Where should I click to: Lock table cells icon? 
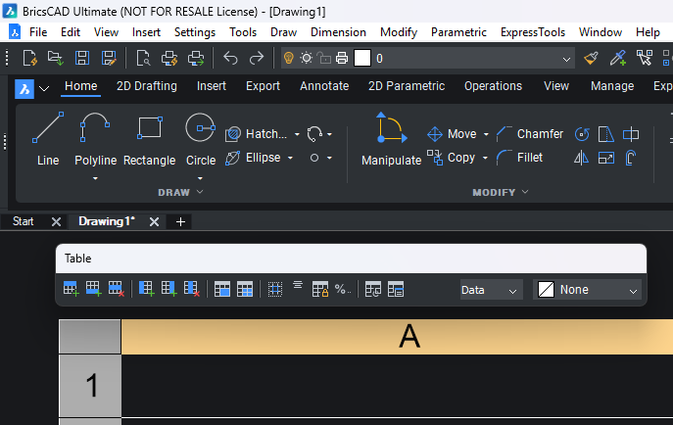point(320,290)
